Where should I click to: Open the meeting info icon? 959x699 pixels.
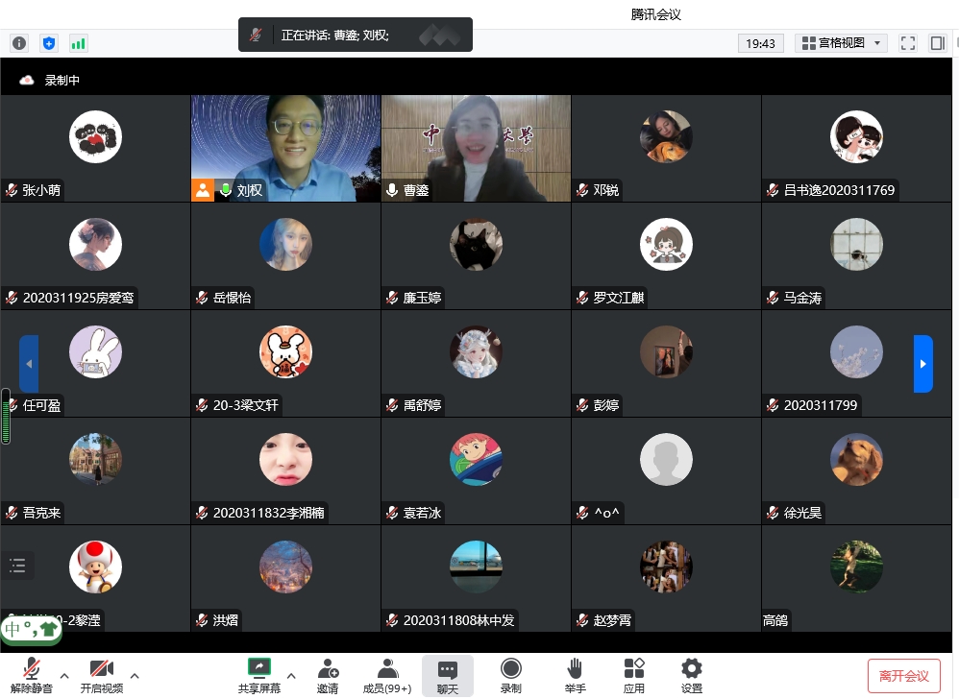click(x=19, y=43)
